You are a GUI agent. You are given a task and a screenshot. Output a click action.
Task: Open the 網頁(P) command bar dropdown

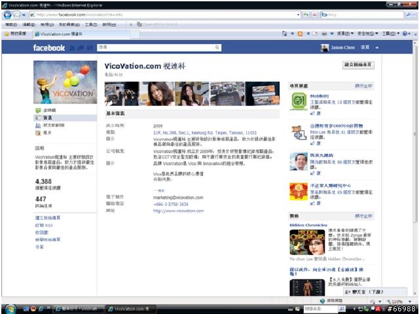click(345, 33)
